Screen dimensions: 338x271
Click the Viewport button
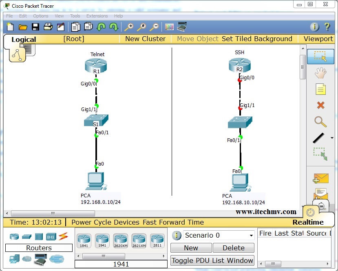[x=318, y=39]
